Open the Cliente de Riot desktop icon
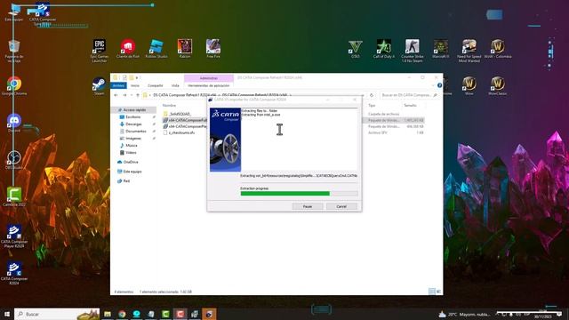This screenshot has height=320, width=569. coord(128,48)
